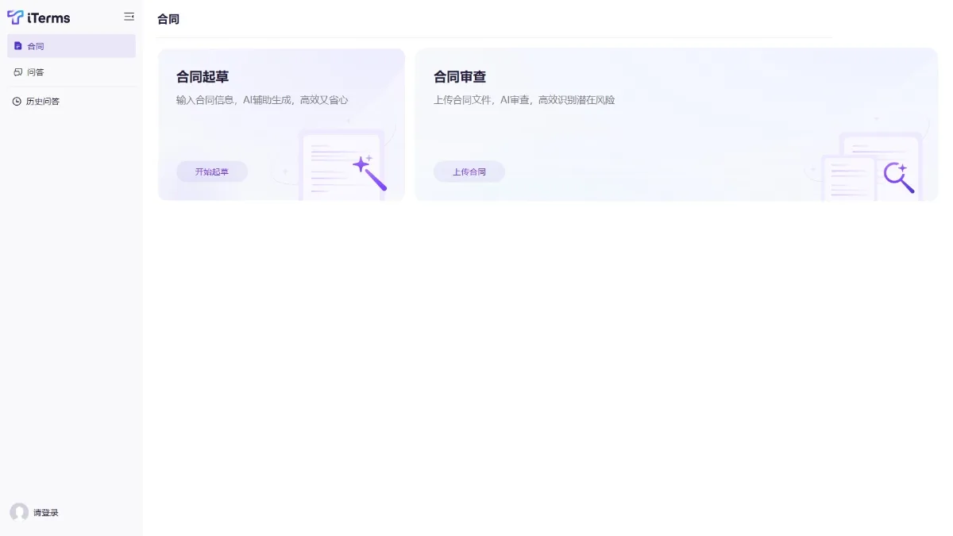953x536 pixels.
Task: Click the 历史问答 clock icon
Action: [17, 102]
